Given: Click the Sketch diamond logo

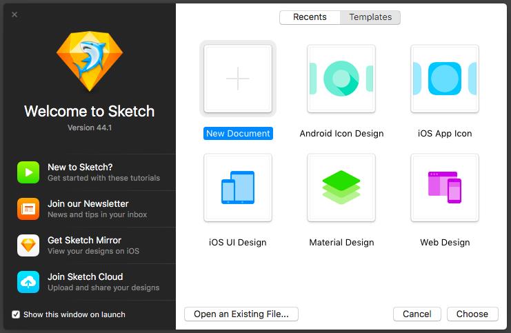Looking at the screenshot, I should pos(89,60).
